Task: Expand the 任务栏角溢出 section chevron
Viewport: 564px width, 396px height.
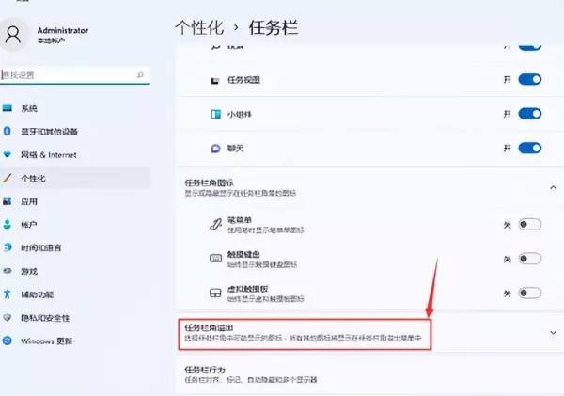Action: click(553, 333)
